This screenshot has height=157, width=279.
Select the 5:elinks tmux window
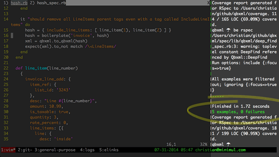109,150
